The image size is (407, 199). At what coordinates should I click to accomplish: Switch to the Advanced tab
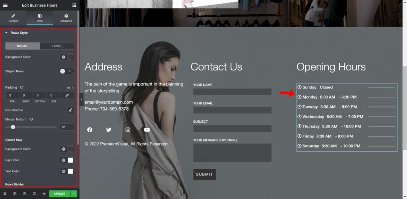click(x=66, y=18)
